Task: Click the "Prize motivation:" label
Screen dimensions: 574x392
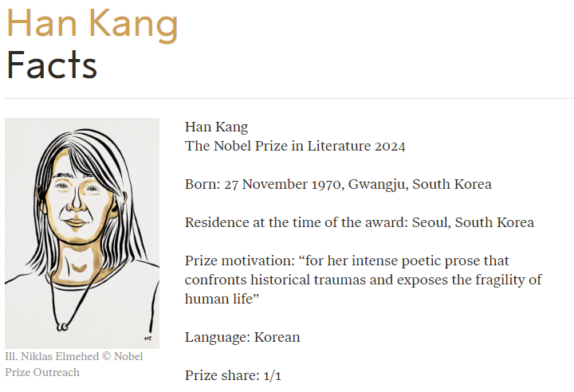Action: point(230,261)
